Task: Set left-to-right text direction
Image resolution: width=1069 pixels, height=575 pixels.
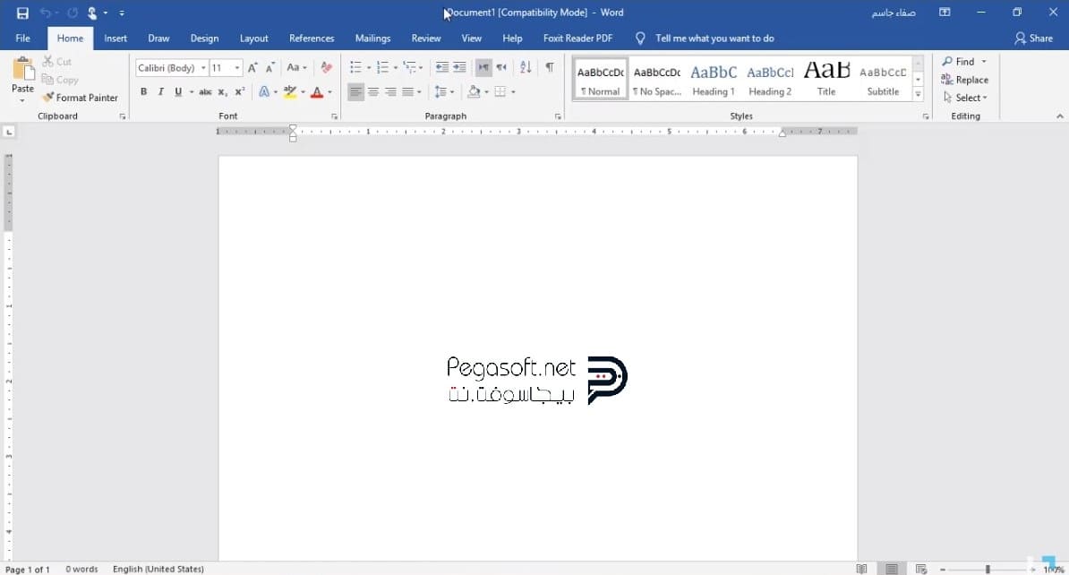Action: tap(483, 67)
